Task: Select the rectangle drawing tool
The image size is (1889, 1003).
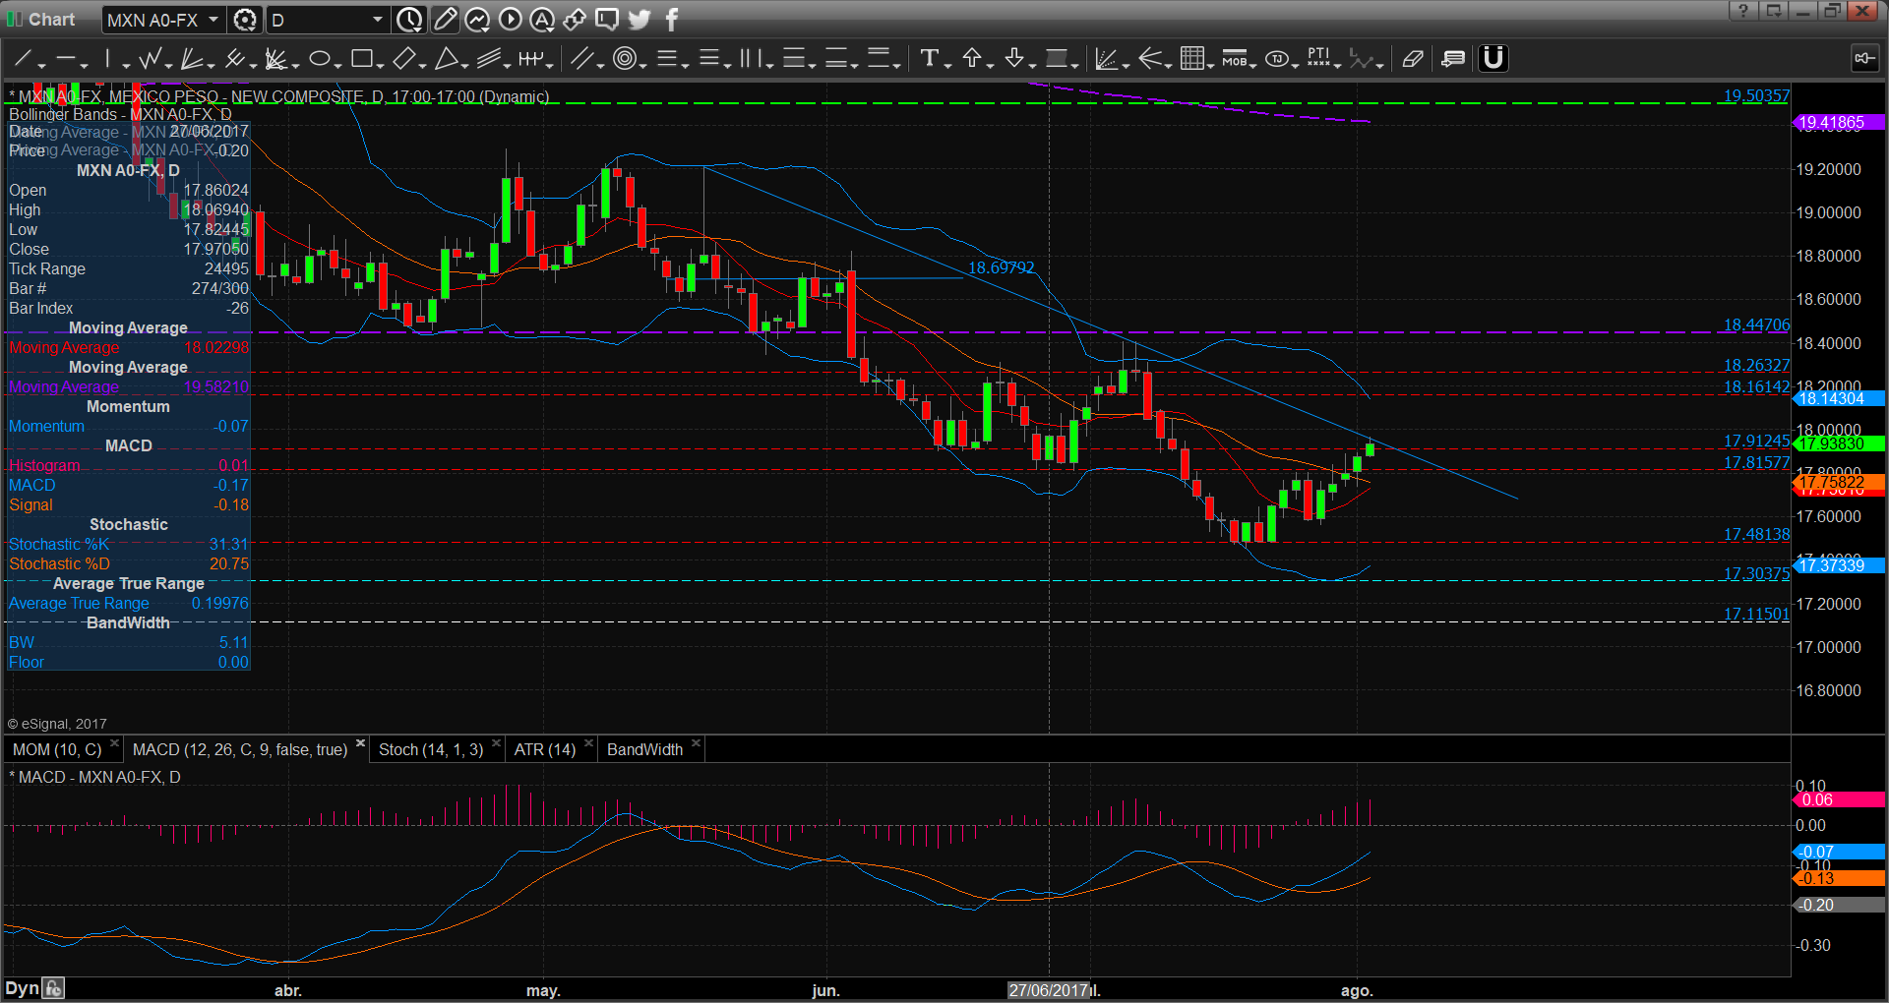Action: point(361,59)
